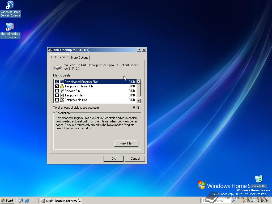Launch Internet Explorer from quick launch
The height and width of the screenshot is (204, 272).
(27, 201)
